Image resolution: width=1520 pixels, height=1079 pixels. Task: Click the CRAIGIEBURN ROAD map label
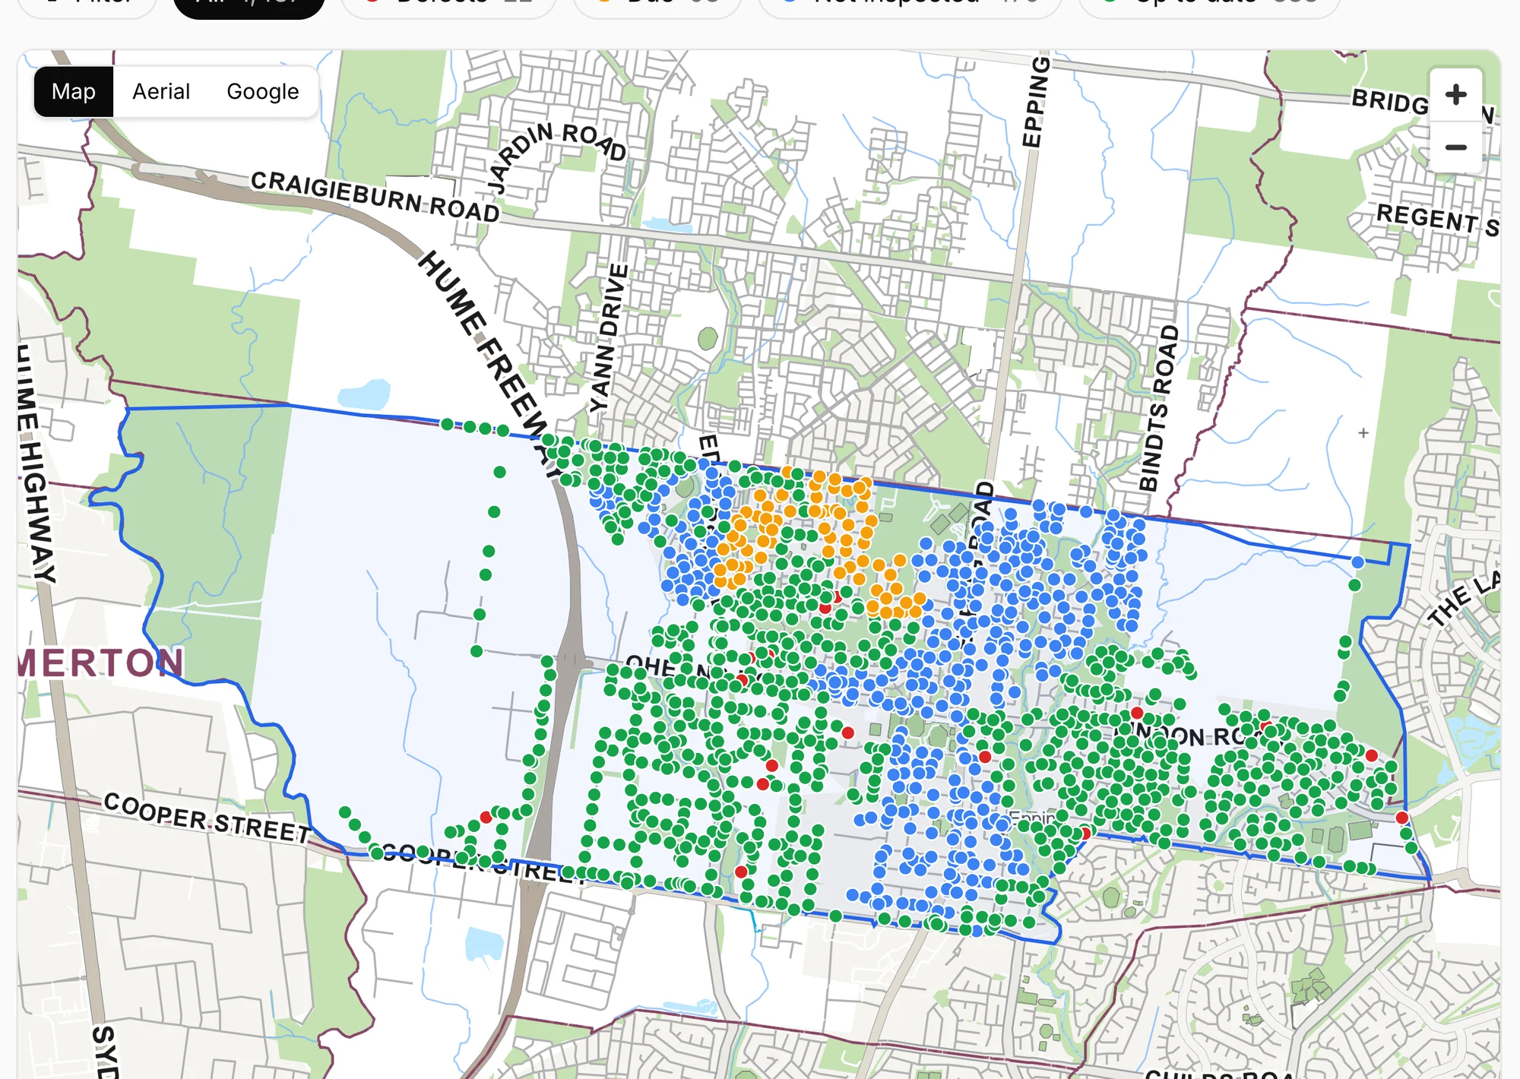[375, 196]
